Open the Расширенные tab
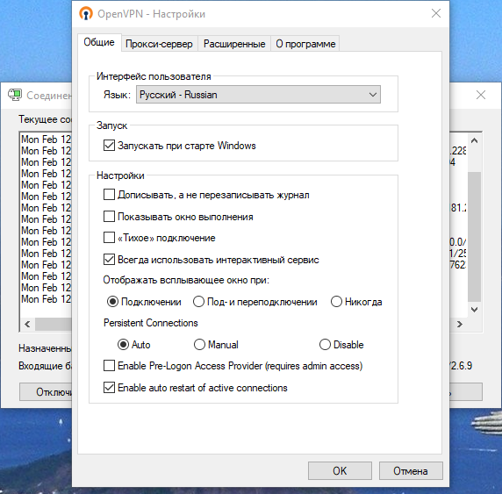502x494 pixels. tap(234, 44)
